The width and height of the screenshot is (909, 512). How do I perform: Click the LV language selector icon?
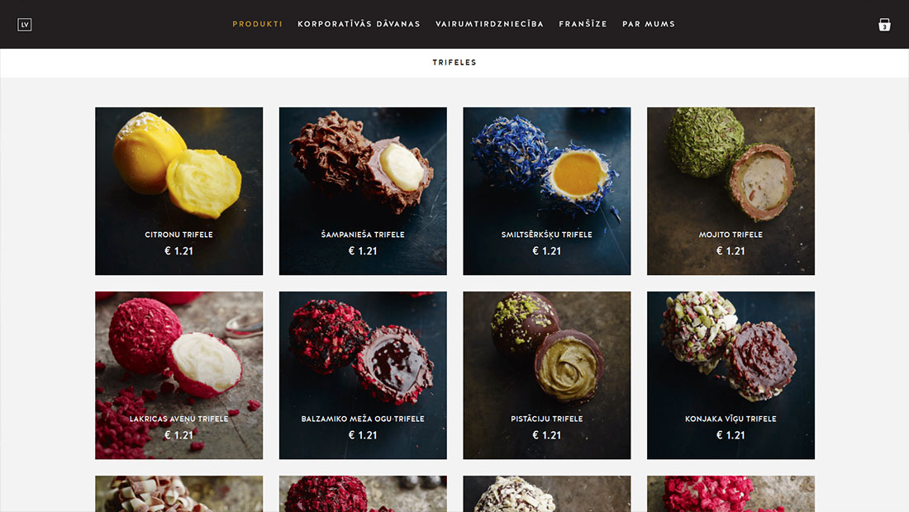click(24, 24)
